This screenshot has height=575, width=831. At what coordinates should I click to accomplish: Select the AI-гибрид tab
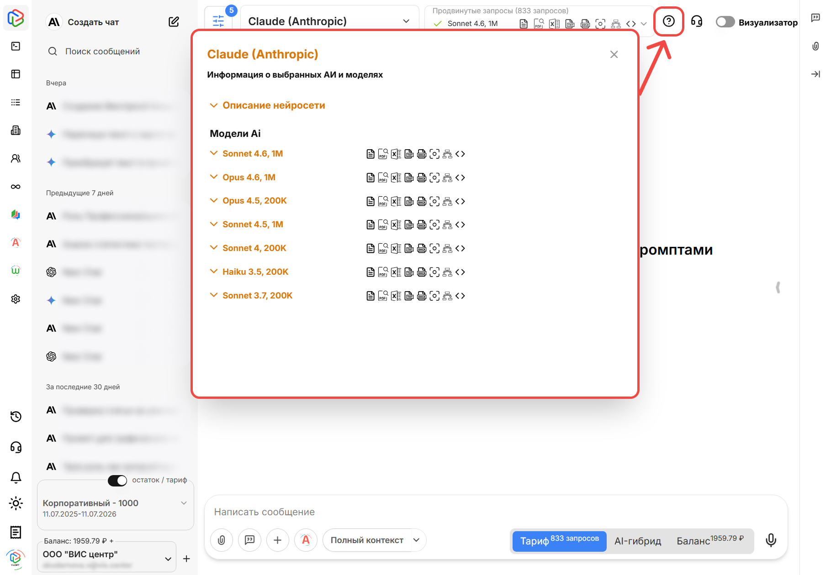click(637, 541)
